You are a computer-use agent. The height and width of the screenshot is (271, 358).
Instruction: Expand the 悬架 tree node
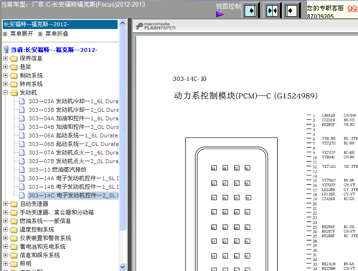click(6, 67)
